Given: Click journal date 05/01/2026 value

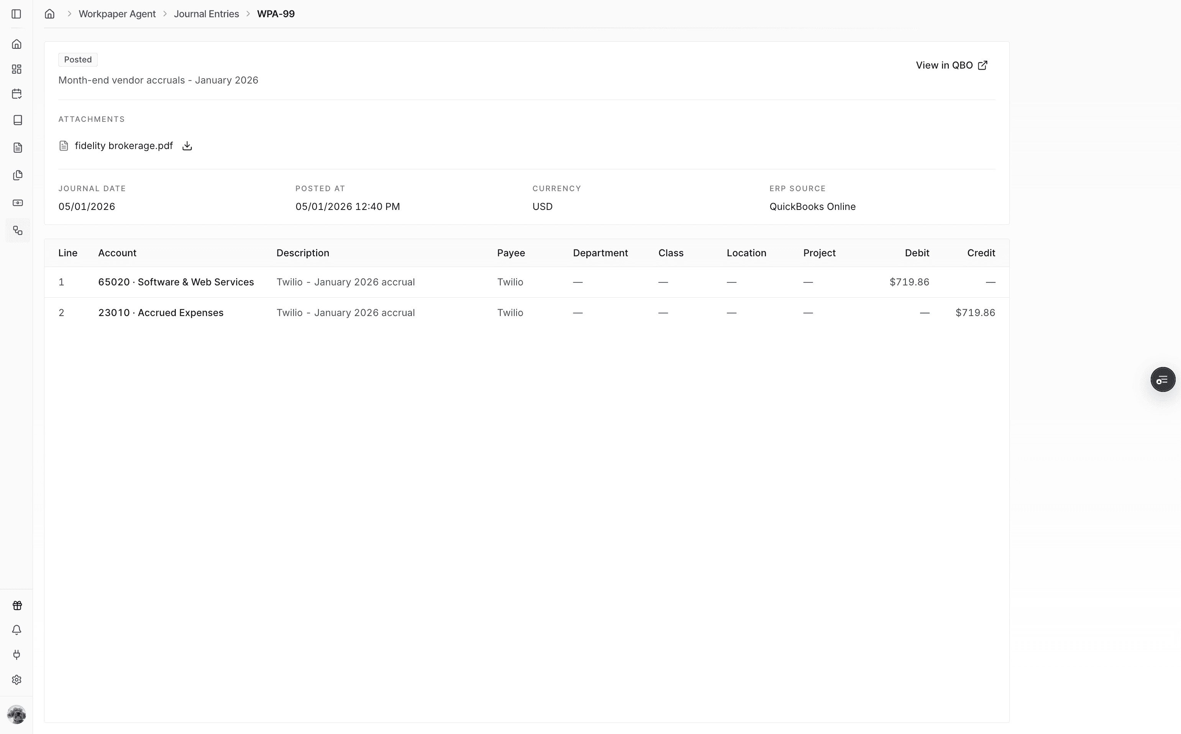Looking at the screenshot, I should click(87, 207).
